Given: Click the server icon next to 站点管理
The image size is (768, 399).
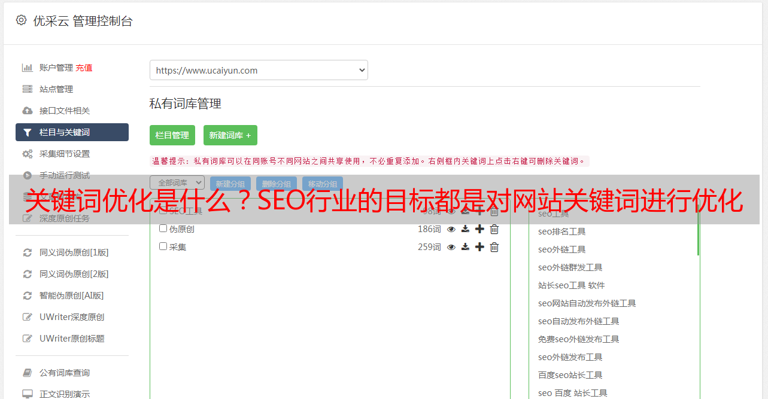Looking at the screenshot, I should (28, 89).
